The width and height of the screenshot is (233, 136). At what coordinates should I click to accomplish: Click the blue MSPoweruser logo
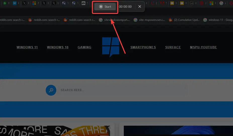pyautogui.click(x=111, y=47)
